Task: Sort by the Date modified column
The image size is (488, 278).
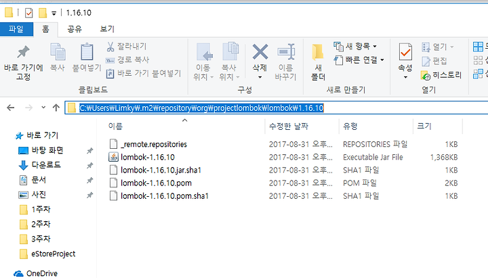Action: [302, 126]
